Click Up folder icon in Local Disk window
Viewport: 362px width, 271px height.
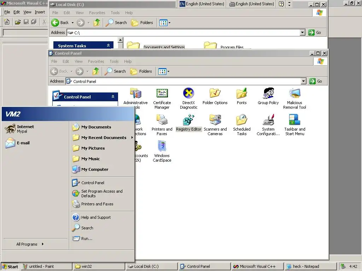tap(97, 23)
